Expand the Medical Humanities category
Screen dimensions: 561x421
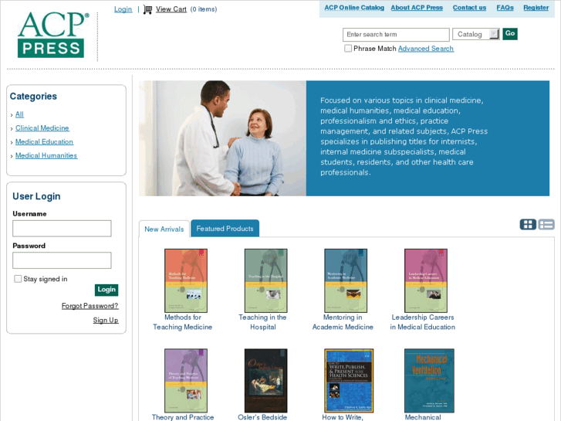46,155
